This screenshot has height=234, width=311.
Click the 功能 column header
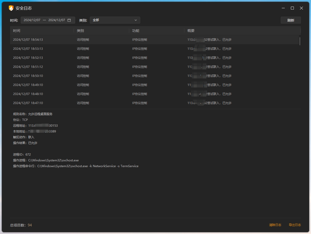pos(136,31)
